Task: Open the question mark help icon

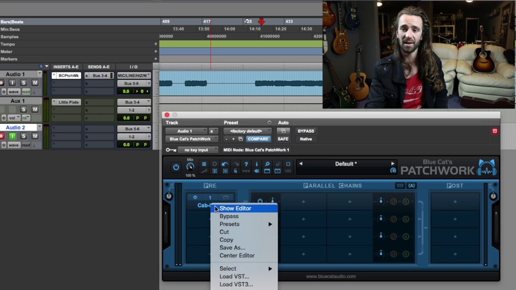Action: [246, 164]
